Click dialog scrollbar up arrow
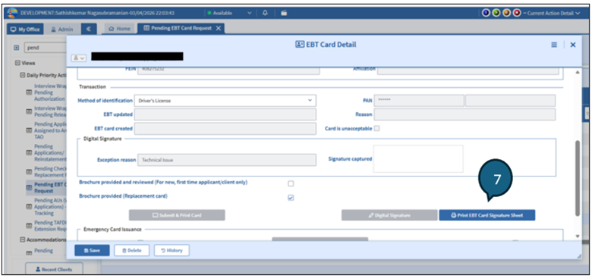 click(x=578, y=73)
